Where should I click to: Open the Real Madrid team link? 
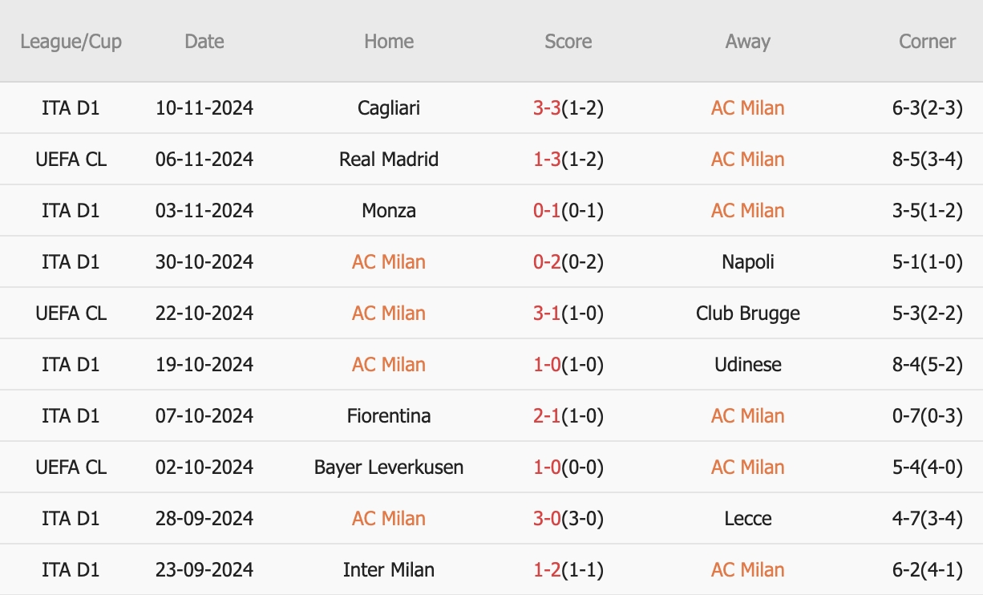pos(389,160)
